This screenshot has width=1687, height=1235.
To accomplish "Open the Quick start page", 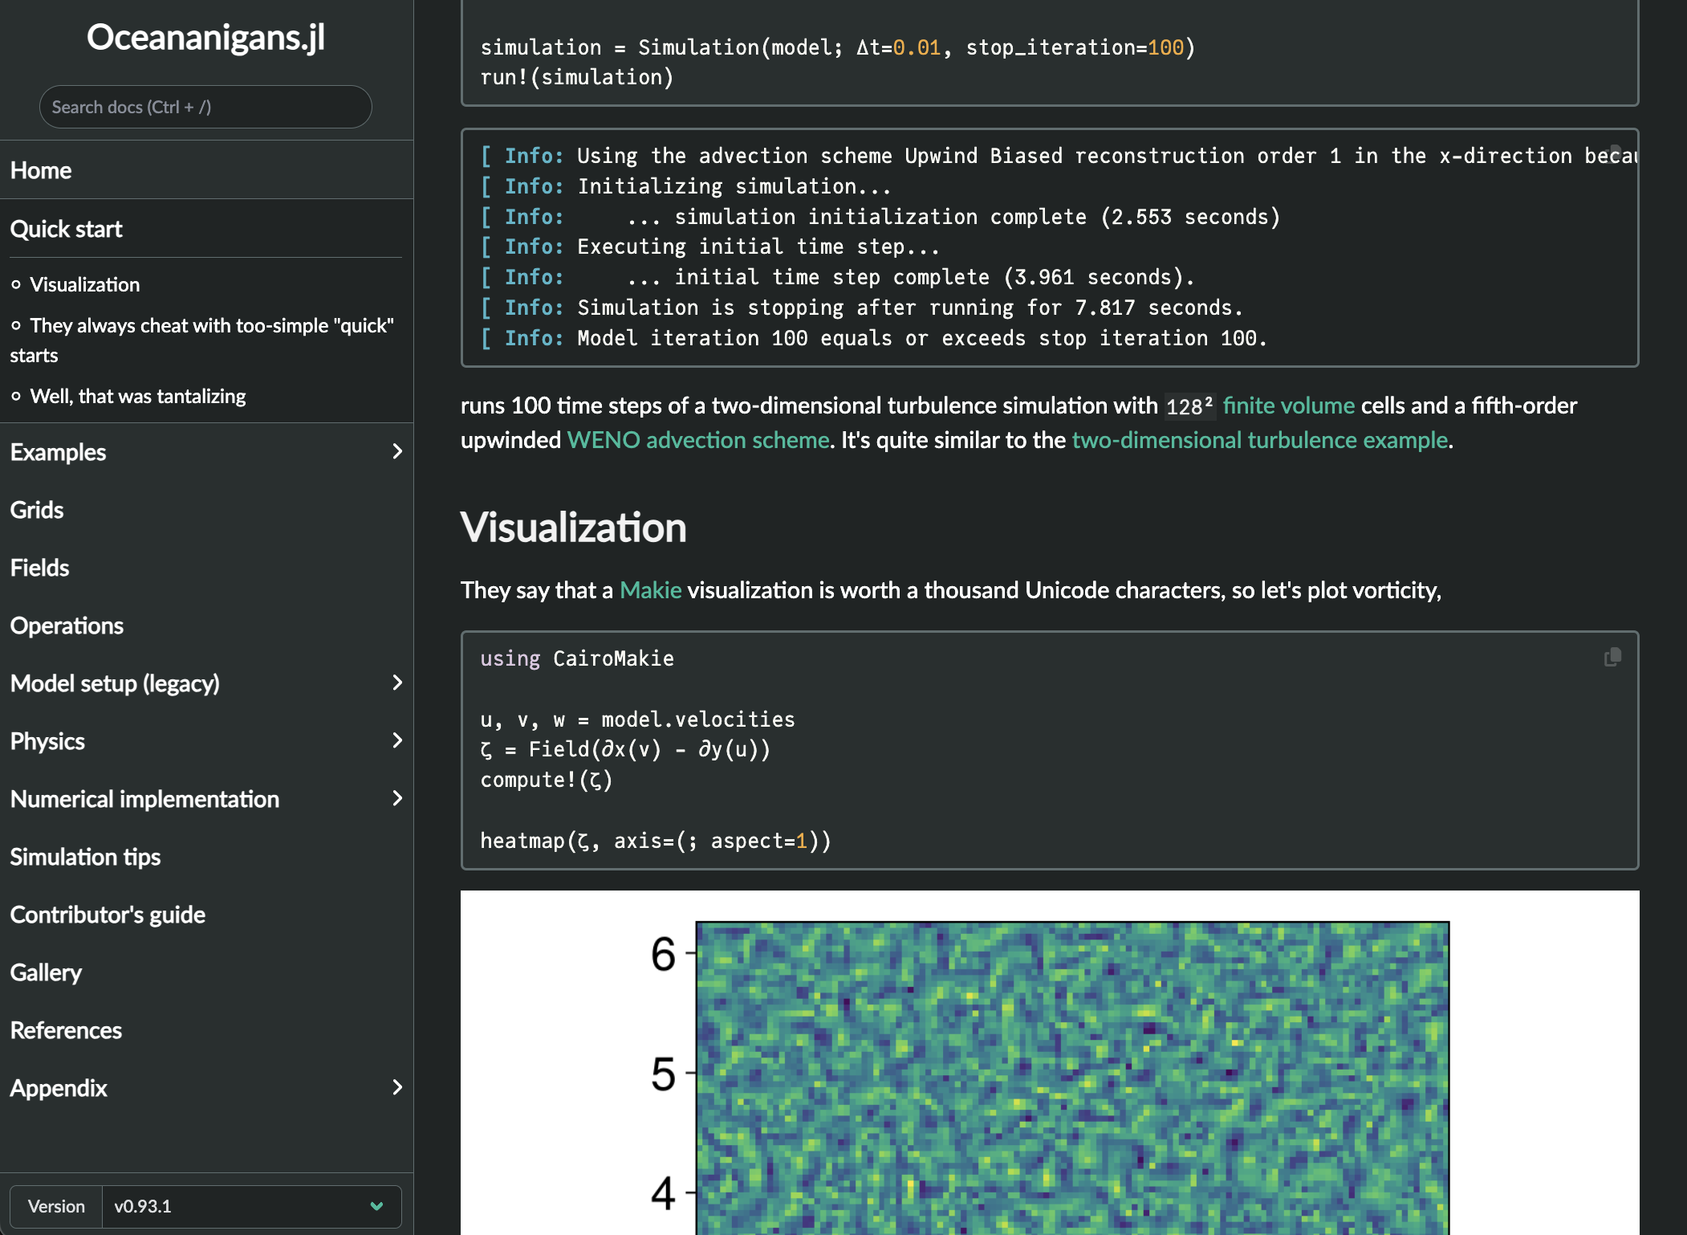I will (x=67, y=229).
